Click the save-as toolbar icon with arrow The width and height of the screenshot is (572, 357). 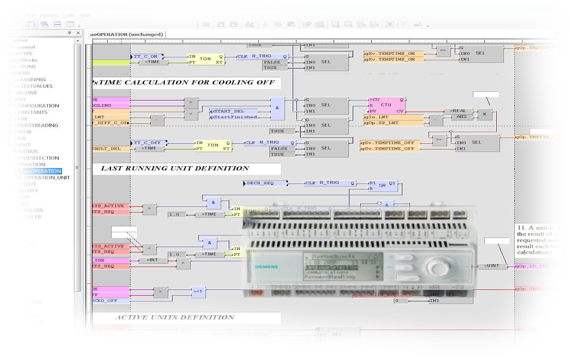[x=235, y=24]
